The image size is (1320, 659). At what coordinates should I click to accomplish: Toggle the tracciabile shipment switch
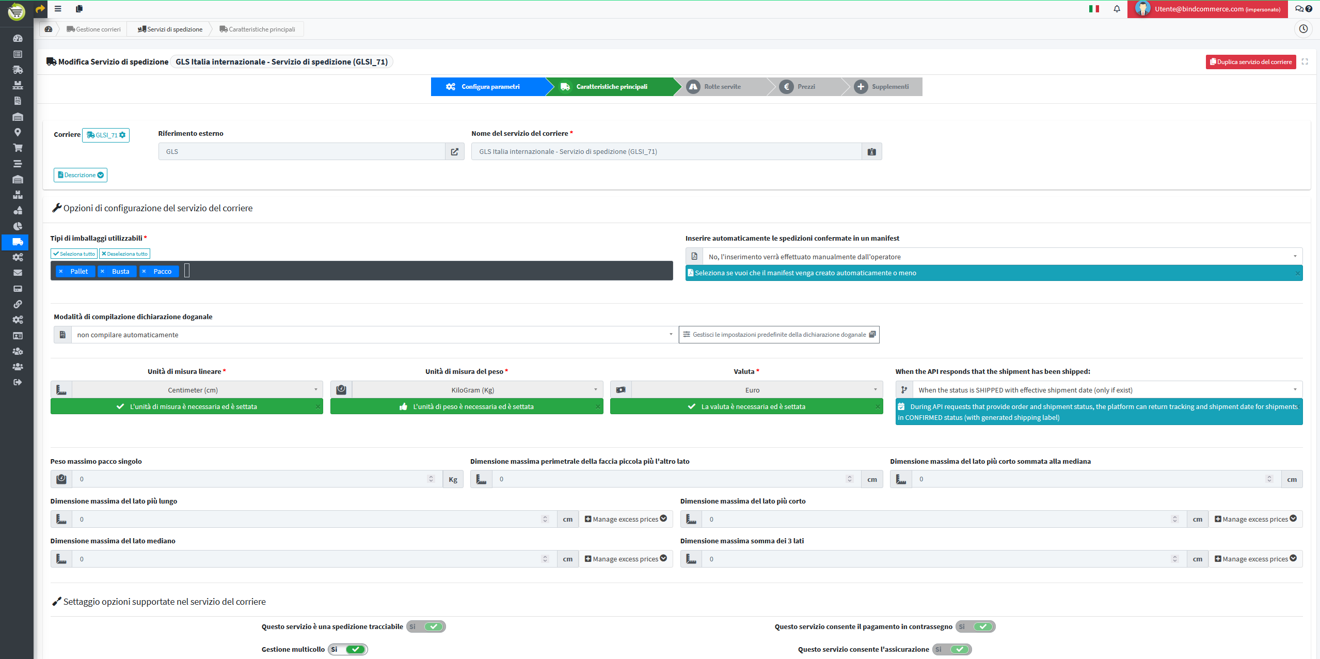pos(426,626)
